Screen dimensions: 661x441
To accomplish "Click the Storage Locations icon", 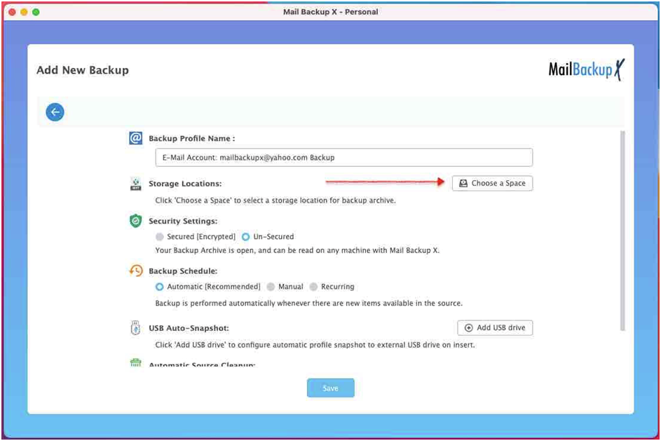I will coord(135,184).
